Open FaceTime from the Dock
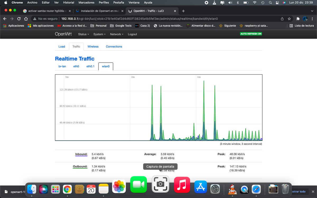Image resolution: width=317 pixels, height=198 pixels. point(138,184)
